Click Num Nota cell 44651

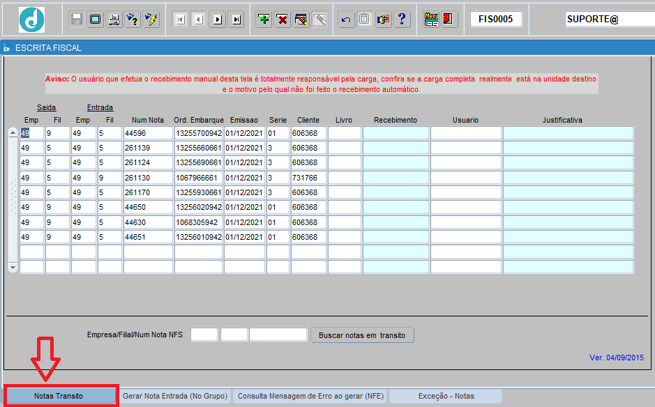point(148,237)
